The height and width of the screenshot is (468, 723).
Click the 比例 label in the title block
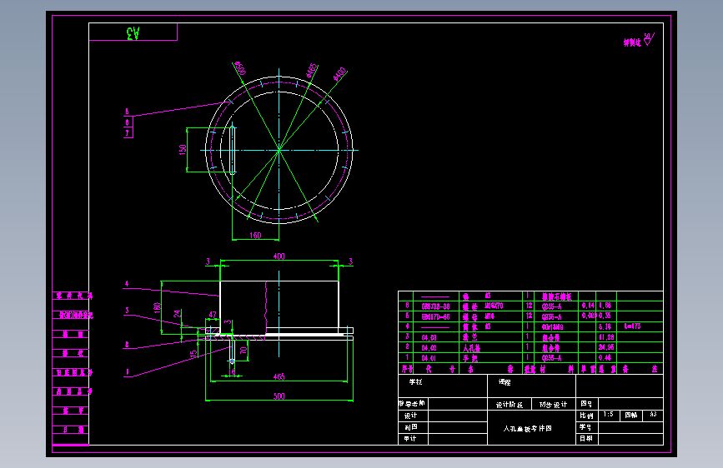click(x=586, y=415)
